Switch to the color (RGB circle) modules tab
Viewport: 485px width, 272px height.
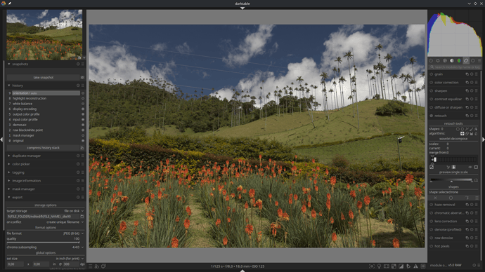(x=459, y=61)
